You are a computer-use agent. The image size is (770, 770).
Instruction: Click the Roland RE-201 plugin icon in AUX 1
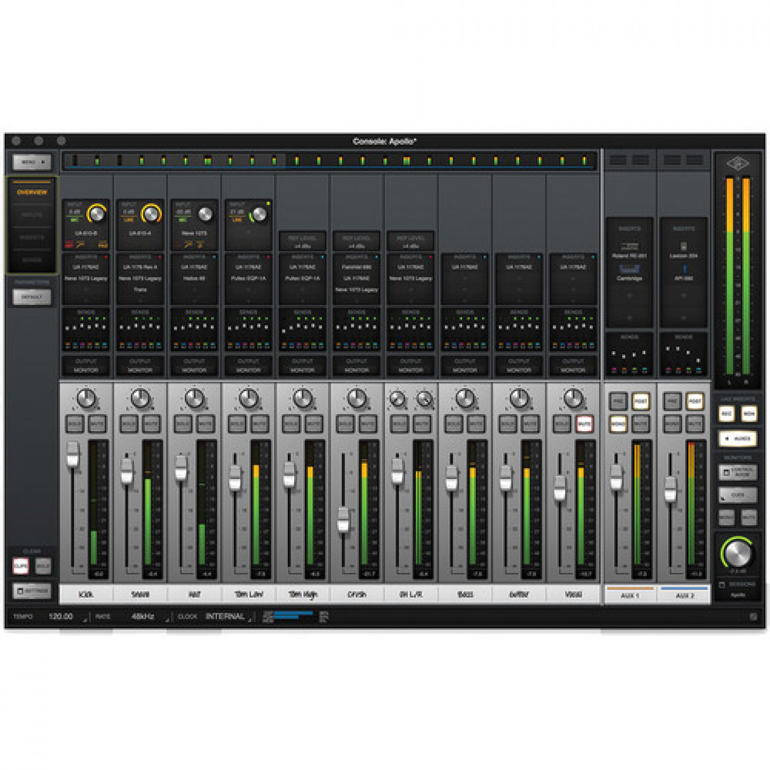pyautogui.click(x=629, y=246)
